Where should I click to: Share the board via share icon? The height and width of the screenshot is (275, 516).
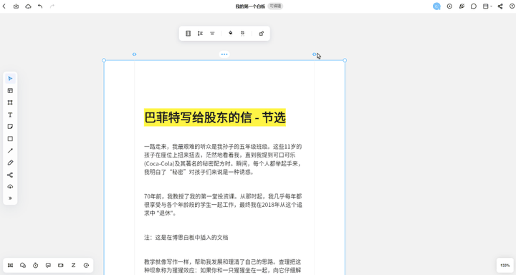500,6
